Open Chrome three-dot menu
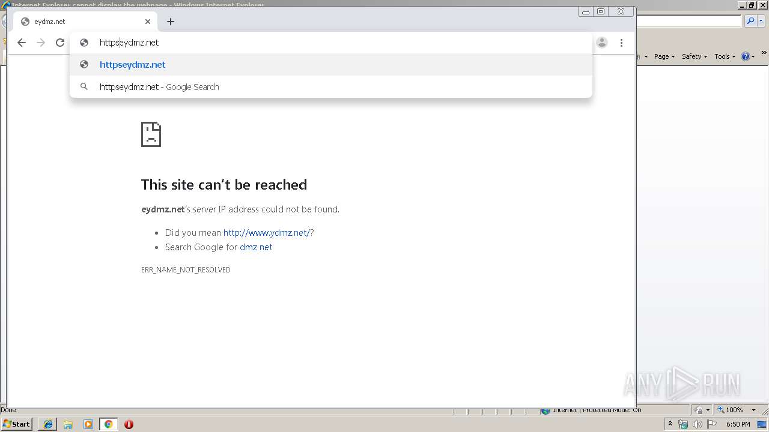Viewport: 769px width, 432px height. pyautogui.click(x=621, y=43)
